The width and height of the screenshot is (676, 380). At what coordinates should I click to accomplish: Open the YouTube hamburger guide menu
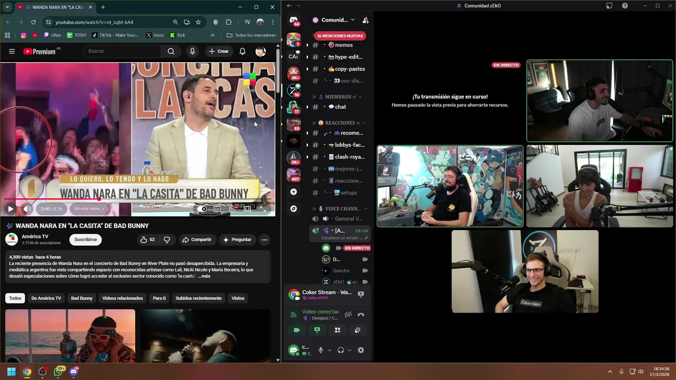pyautogui.click(x=12, y=51)
